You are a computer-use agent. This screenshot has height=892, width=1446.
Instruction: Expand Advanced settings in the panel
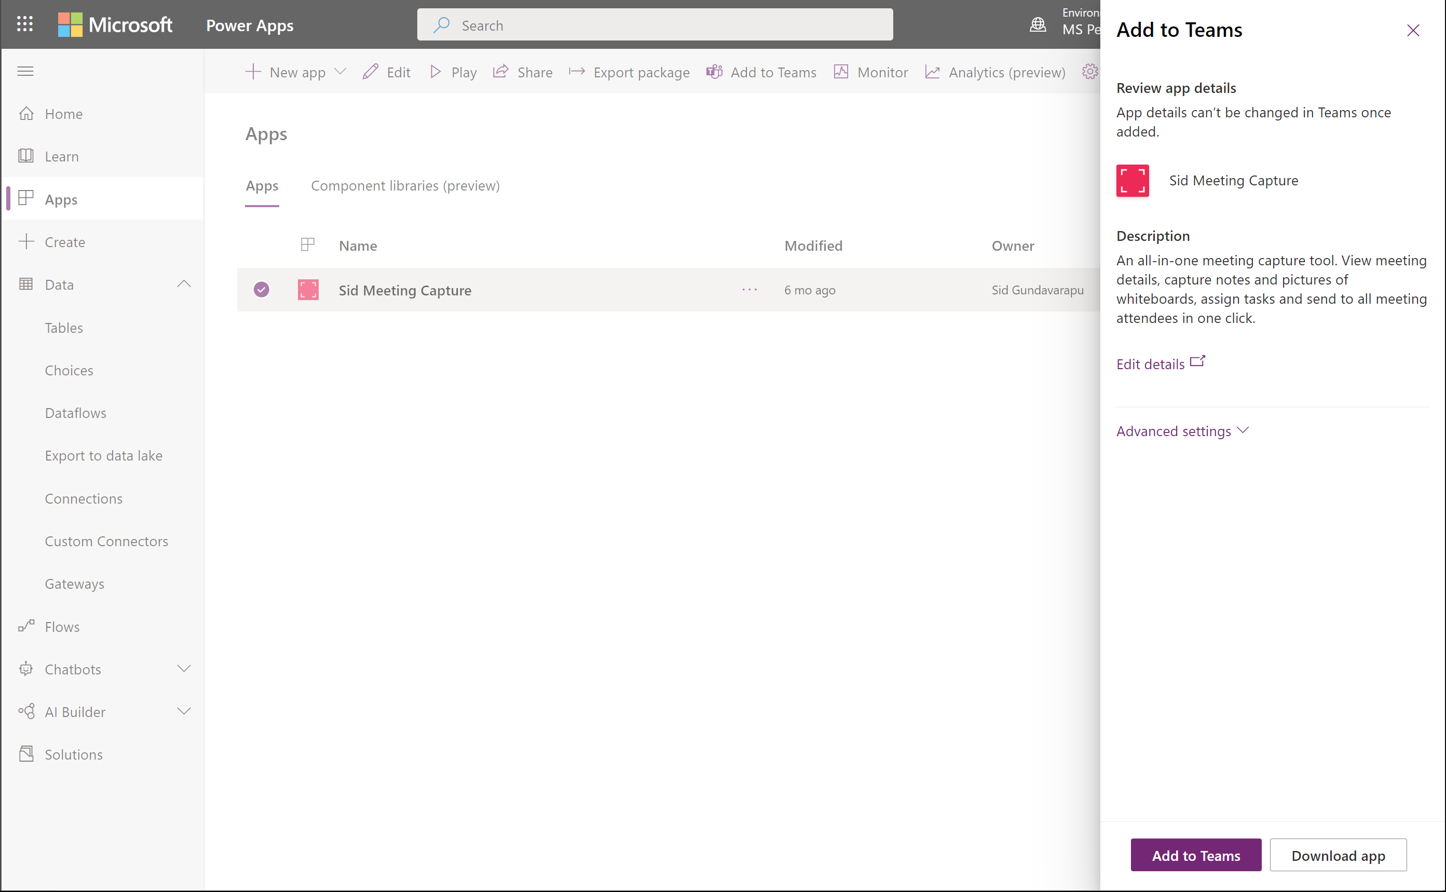point(1181,430)
